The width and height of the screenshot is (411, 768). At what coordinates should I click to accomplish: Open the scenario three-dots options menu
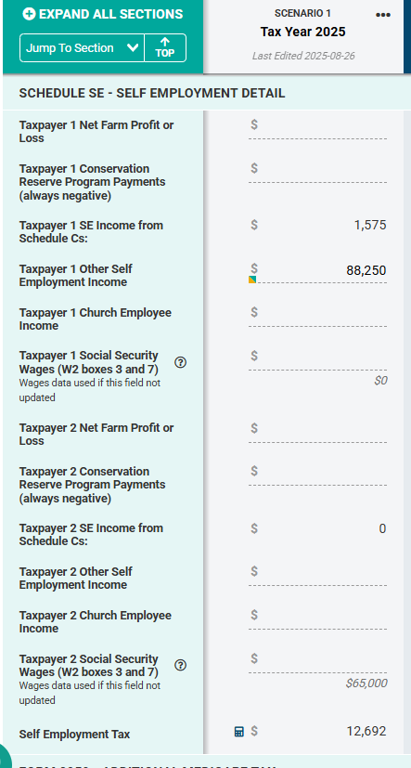(382, 15)
